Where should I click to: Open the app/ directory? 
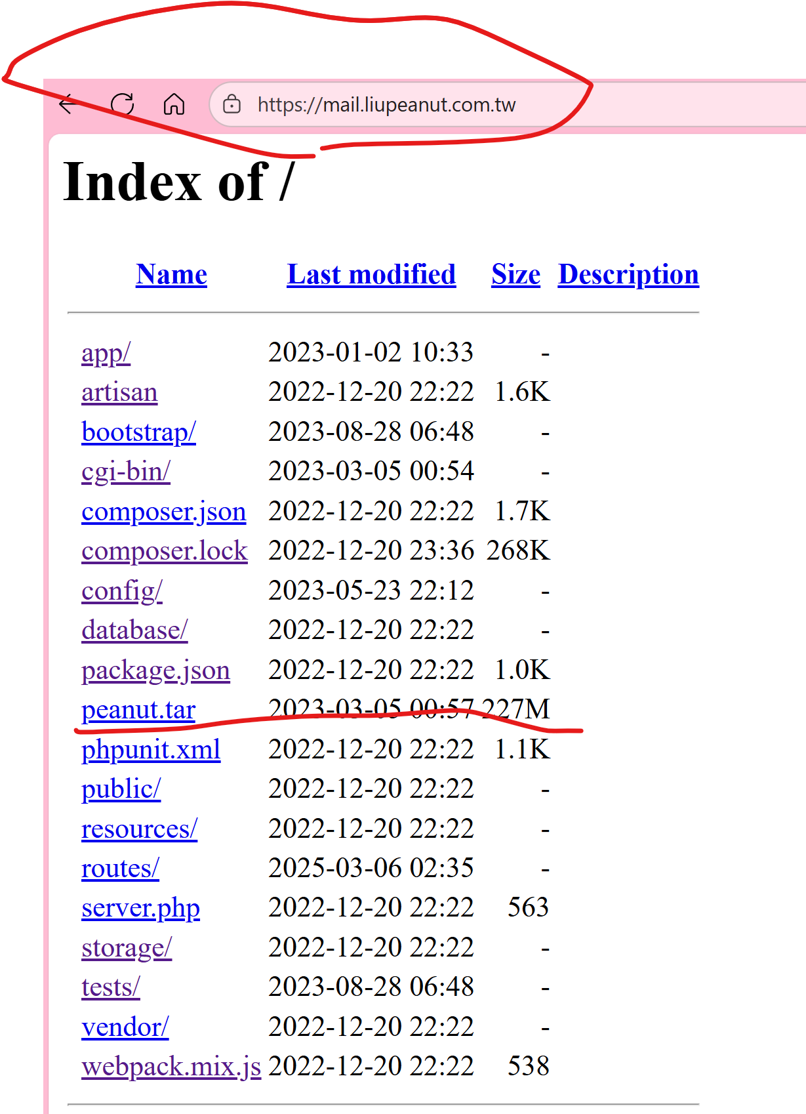106,353
